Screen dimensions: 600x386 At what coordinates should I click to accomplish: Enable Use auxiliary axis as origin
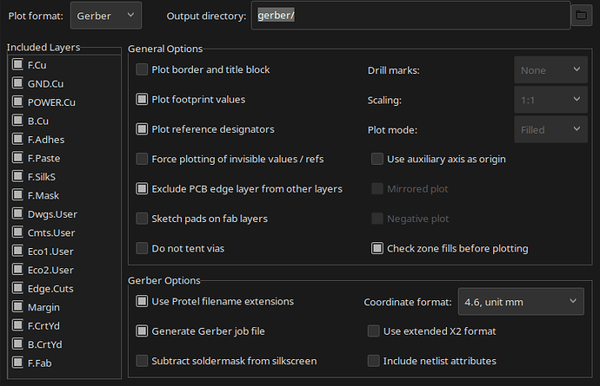coord(377,159)
